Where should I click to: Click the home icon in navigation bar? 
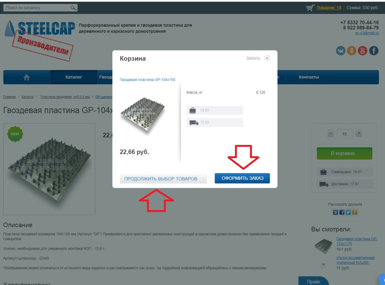[27, 78]
